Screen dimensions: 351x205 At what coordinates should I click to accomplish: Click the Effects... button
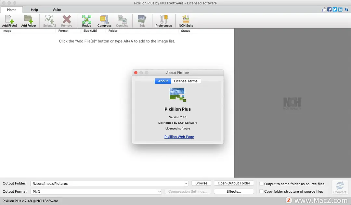(x=234, y=191)
